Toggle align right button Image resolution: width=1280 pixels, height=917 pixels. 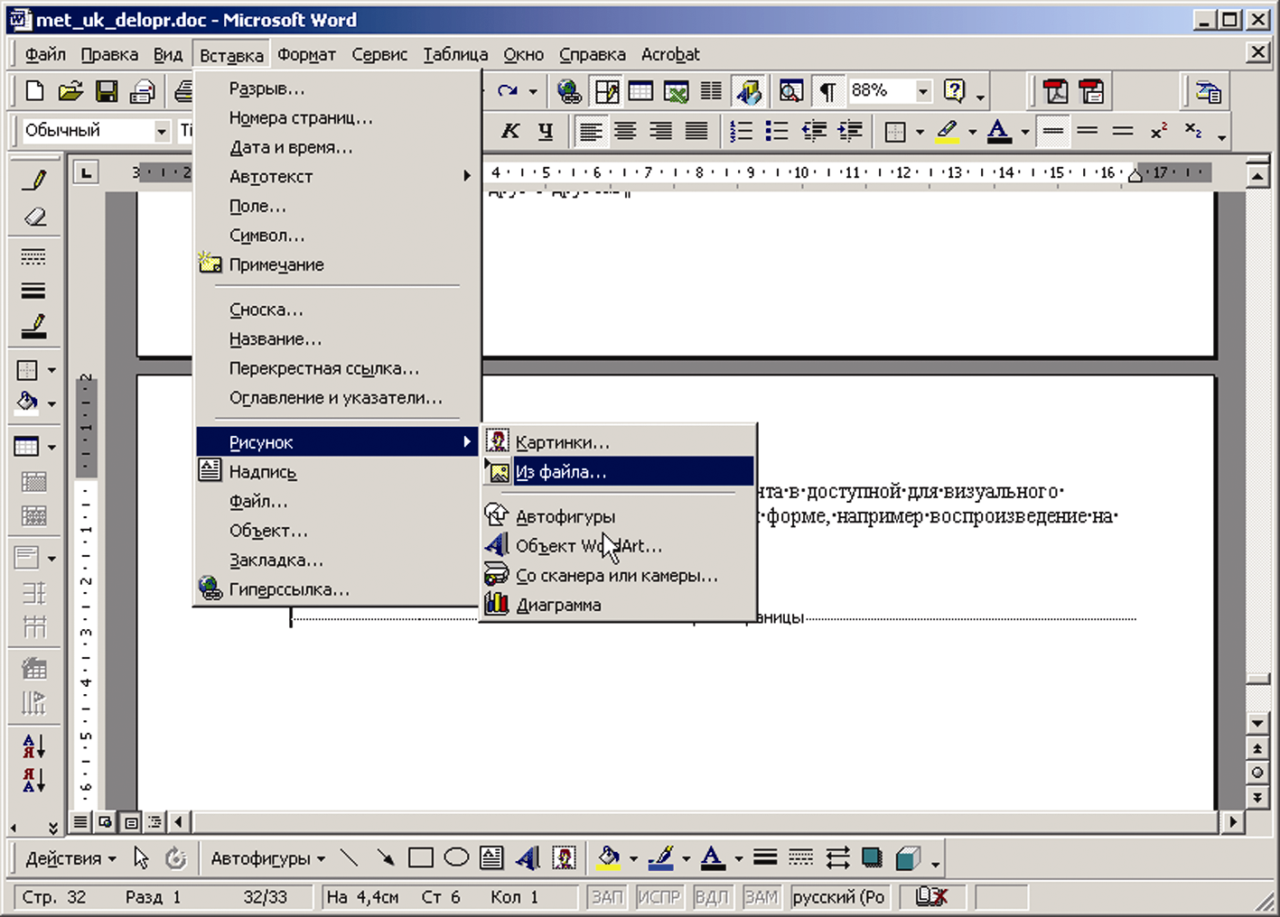coord(660,132)
